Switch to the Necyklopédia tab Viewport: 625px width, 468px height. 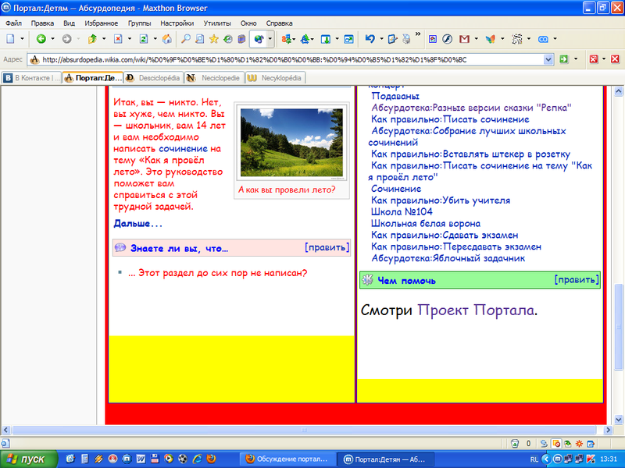pos(276,78)
